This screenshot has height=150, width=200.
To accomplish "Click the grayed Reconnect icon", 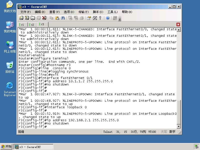I will pyautogui.click(x=38, y=18).
